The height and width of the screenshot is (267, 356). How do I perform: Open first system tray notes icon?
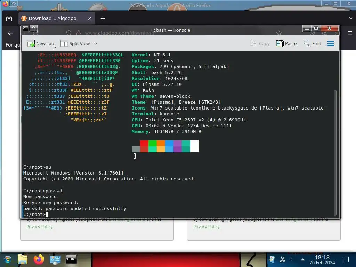(x=272, y=259)
